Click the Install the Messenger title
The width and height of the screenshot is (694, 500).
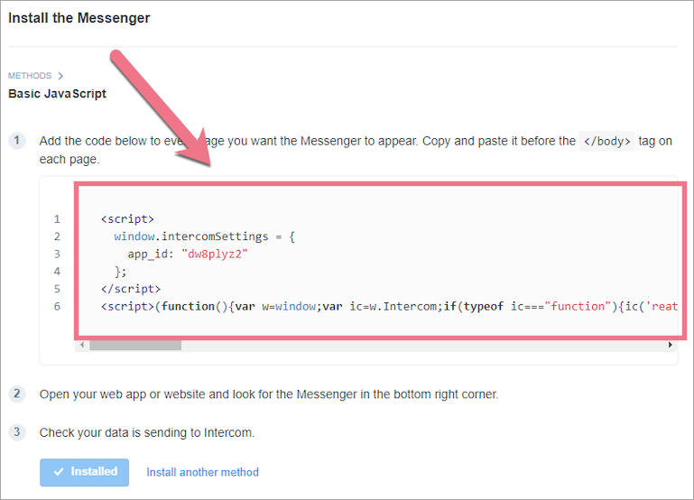point(79,18)
